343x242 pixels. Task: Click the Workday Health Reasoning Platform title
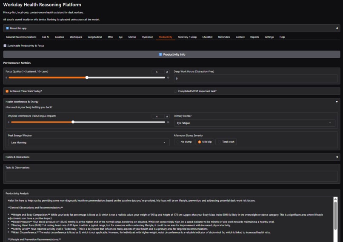click(x=42, y=5)
